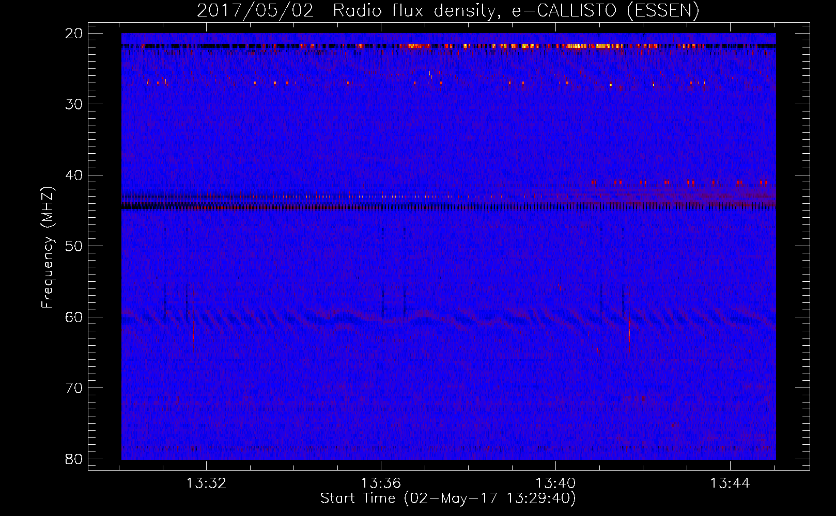Click the 13:44 time tick label
Image resolution: width=836 pixels, height=516 pixels.
[730, 483]
